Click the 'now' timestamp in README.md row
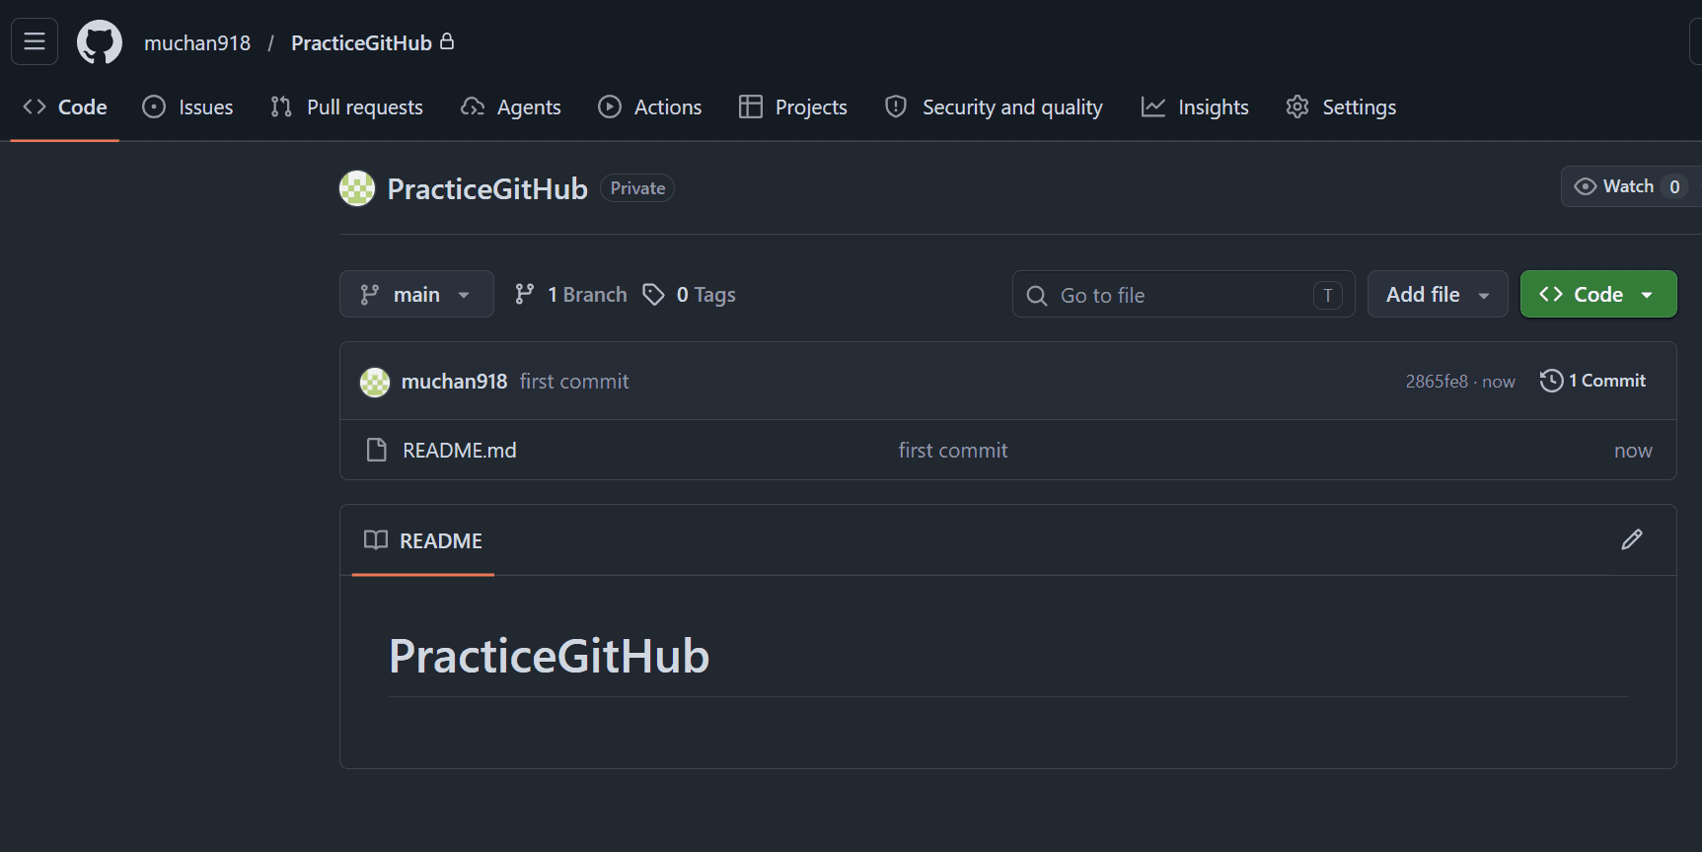Viewport: 1702px width, 852px height. [x=1633, y=451]
